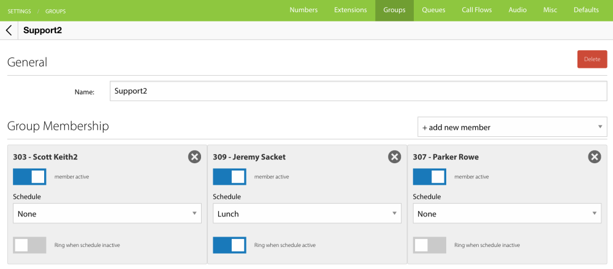Screen dimensions: 613x269
Task: Open Schedule dropdown for Scott Keith2
Action: point(107,214)
